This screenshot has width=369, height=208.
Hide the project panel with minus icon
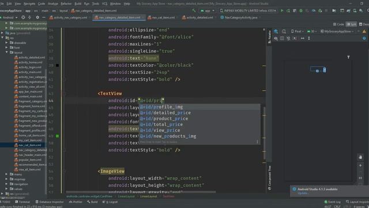tap(44, 17)
